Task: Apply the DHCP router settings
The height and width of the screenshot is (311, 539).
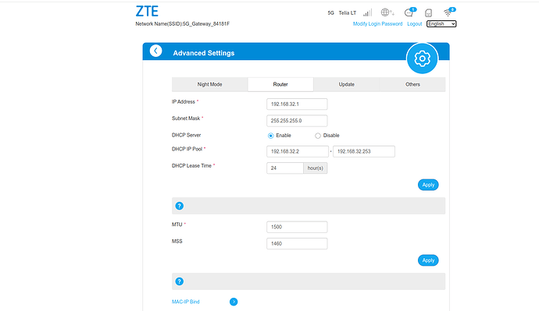Action: pyautogui.click(x=428, y=185)
